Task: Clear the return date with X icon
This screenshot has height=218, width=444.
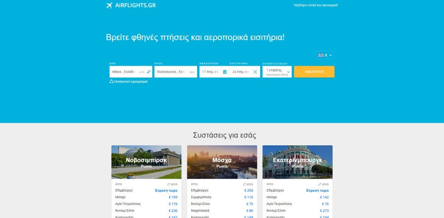Action: 255,72
